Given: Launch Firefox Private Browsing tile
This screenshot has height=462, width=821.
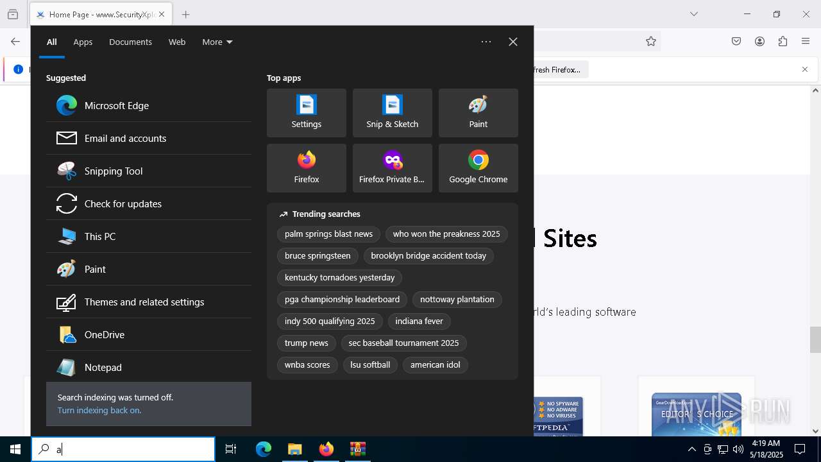Looking at the screenshot, I should [393, 168].
